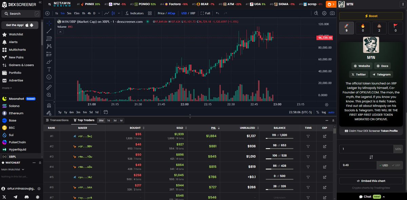Expand the Main Watchlist dropdown
Image resolution: width=407 pixels, height=200 pixels.
[13, 169]
